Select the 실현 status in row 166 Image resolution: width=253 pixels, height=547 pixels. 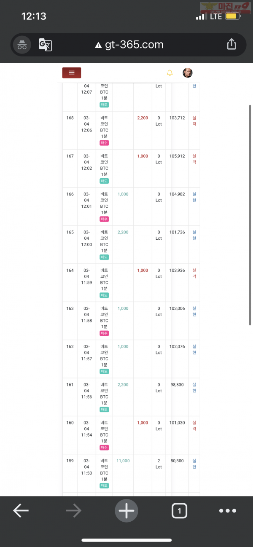click(194, 197)
